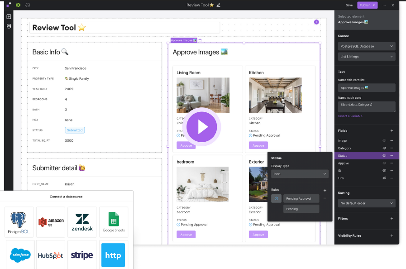
Task: Click the Review Tool heading on canvas
Action: click(x=59, y=28)
